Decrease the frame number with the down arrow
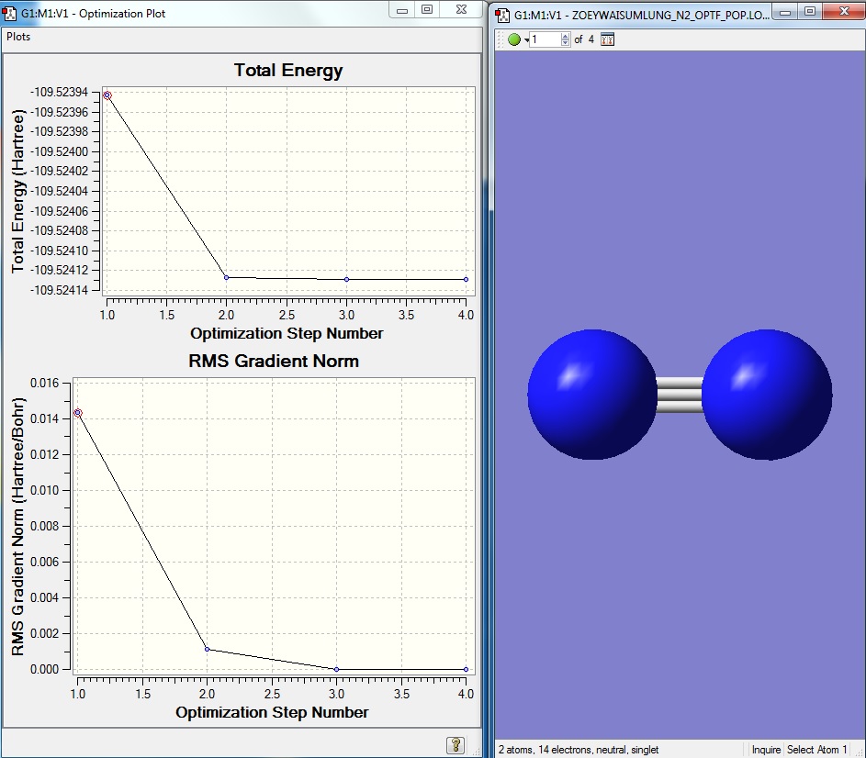 click(566, 43)
